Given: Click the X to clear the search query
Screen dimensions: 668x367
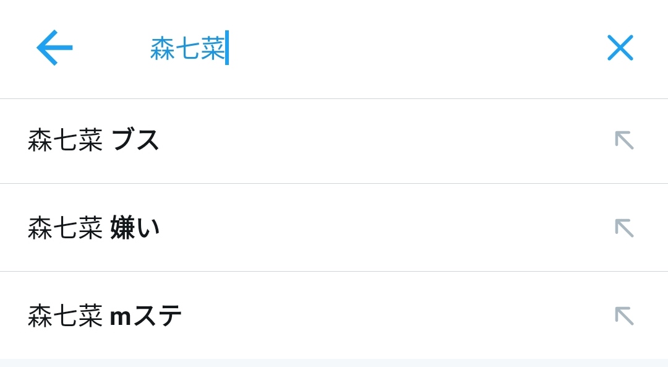Looking at the screenshot, I should 620,48.
